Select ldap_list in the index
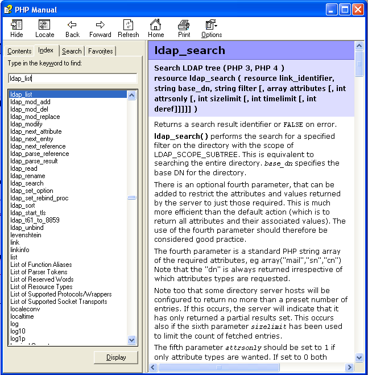Image resolution: width=368 pixels, height=375 pixels. pos(68,94)
